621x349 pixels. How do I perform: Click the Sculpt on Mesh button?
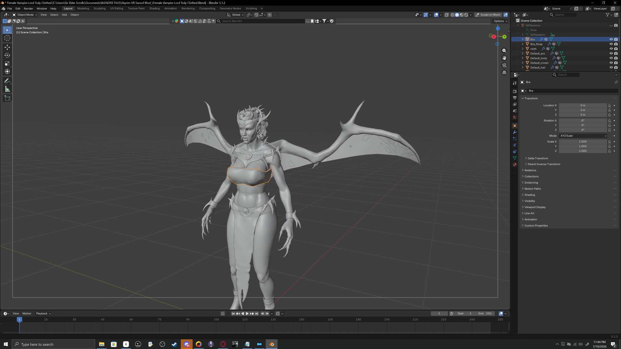pyautogui.click(x=488, y=15)
